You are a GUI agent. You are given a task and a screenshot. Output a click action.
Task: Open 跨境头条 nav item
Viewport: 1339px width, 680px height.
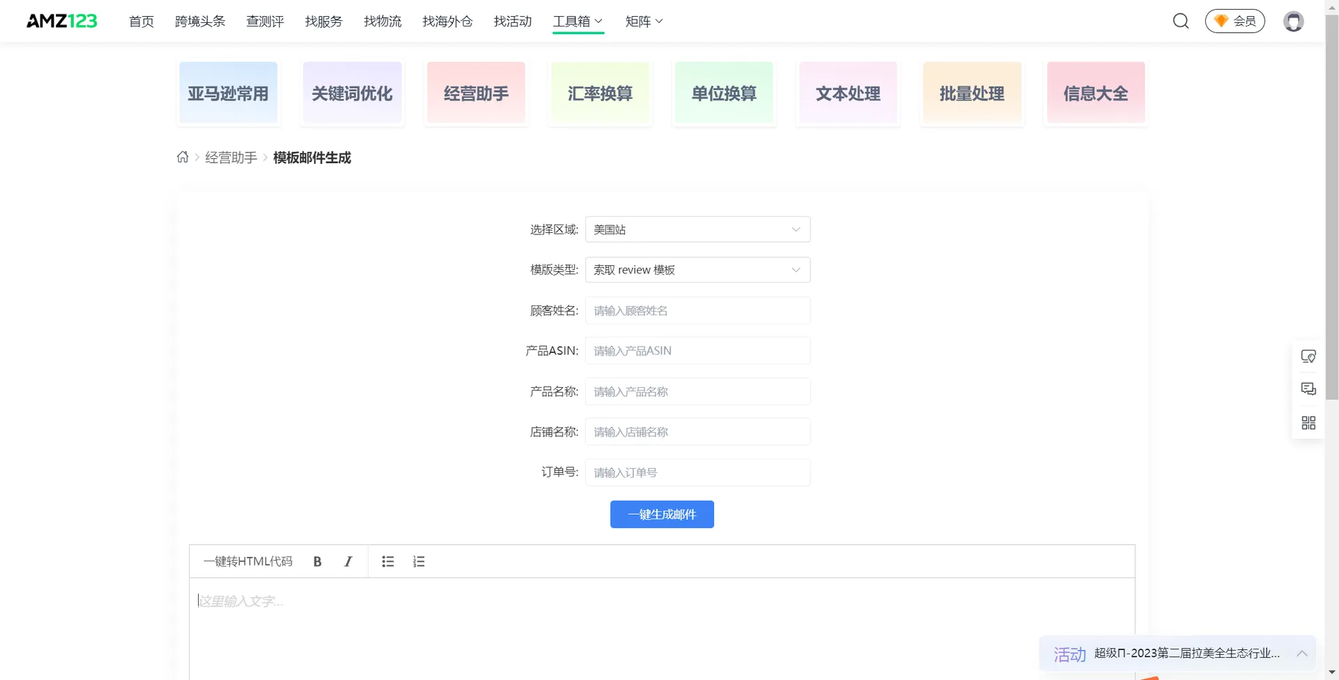tap(200, 21)
